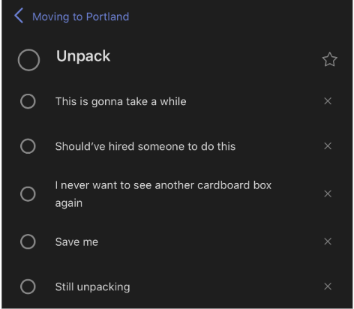Check off 'Should've hired someone to do this'
The image size is (354, 309).
(28, 146)
